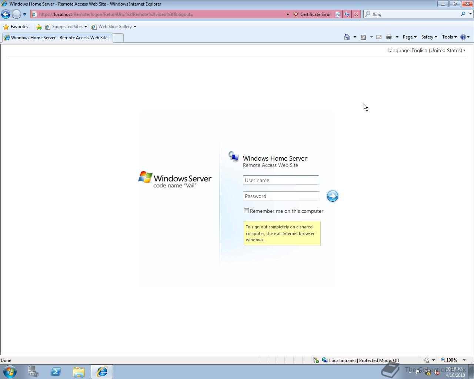The width and height of the screenshot is (474, 379).
Task: Click the RSS feeds icon
Action: [363, 37]
